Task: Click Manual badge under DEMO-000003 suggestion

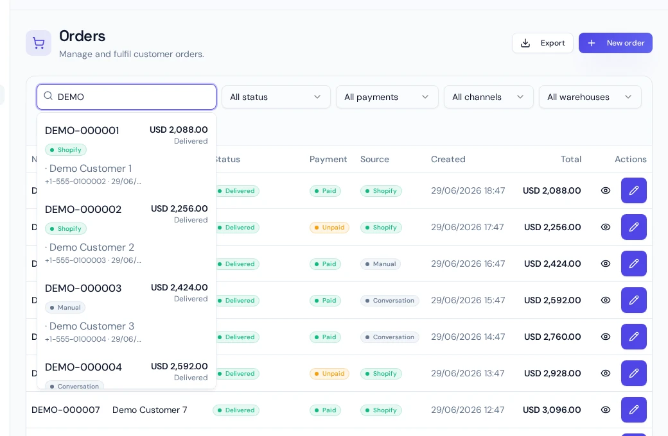Action: [65, 308]
